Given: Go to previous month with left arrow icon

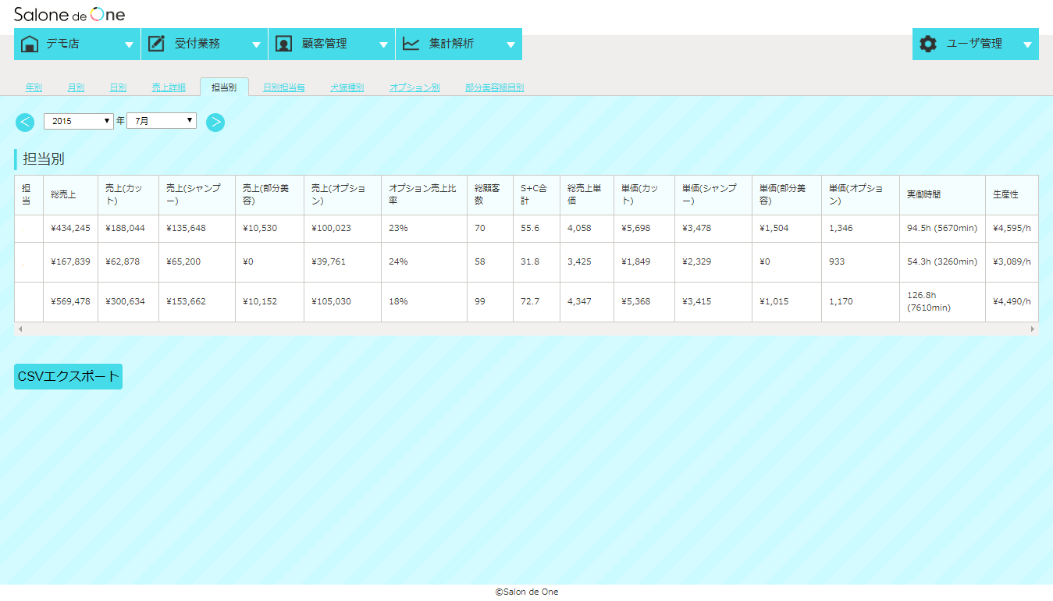Looking at the screenshot, I should tap(24, 122).
